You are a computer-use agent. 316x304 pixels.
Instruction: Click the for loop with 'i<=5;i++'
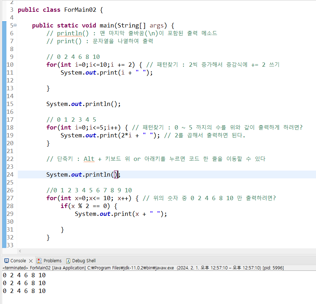point(87,127)
